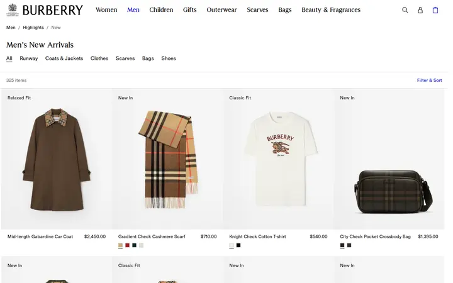Click the $1,395.00 bag price
Viewport: 453px width, 283px height.
[428, 236]
